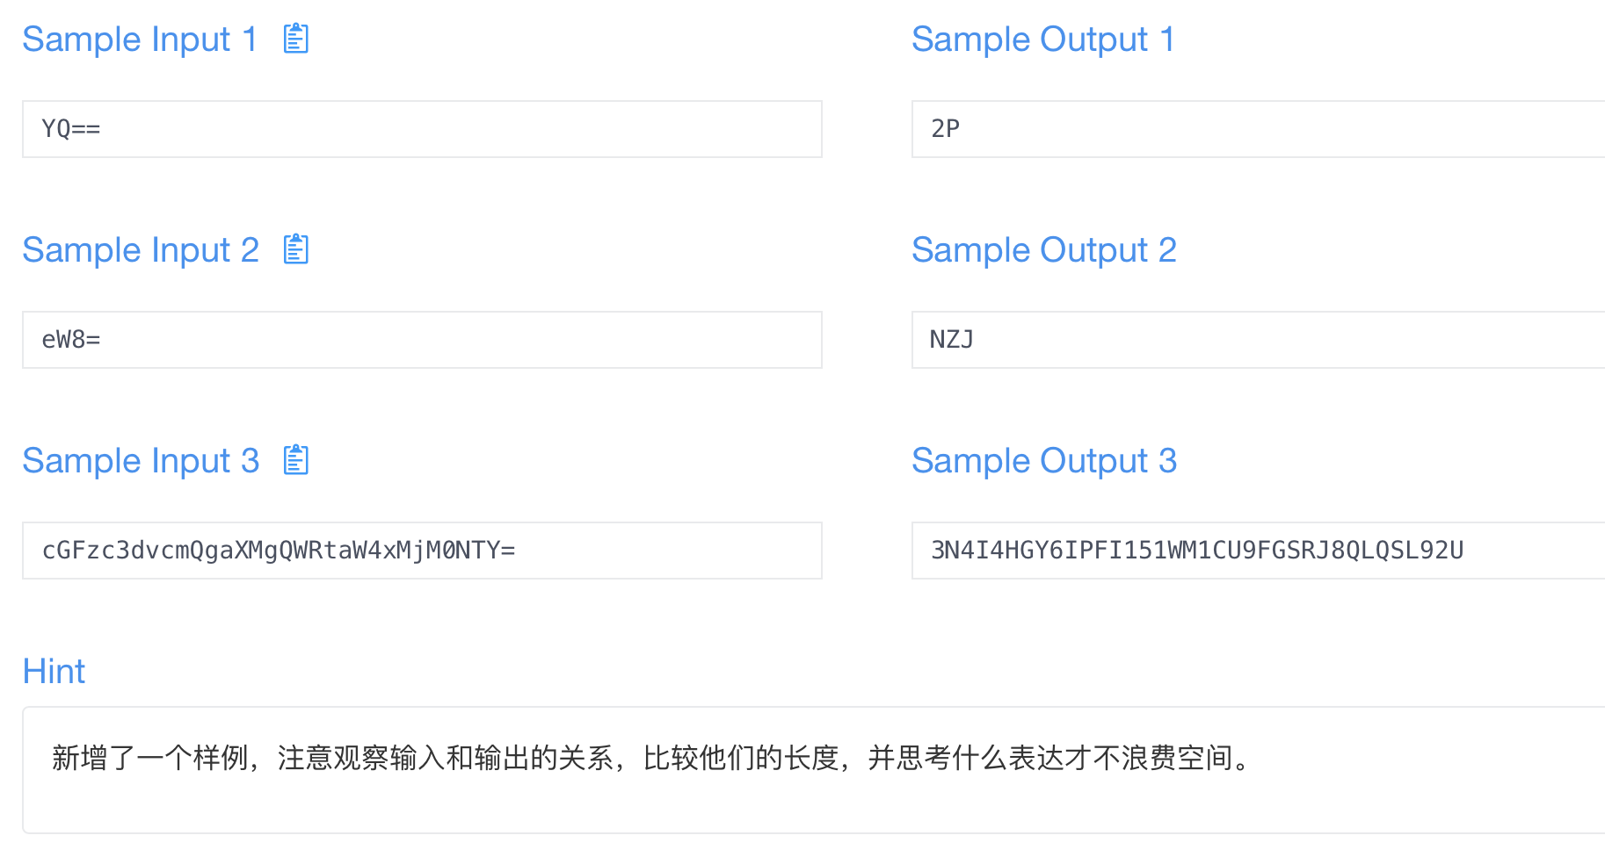Copy Sample Input 2 with clipboard icon
1605x857 pixels.
point(296,249)
